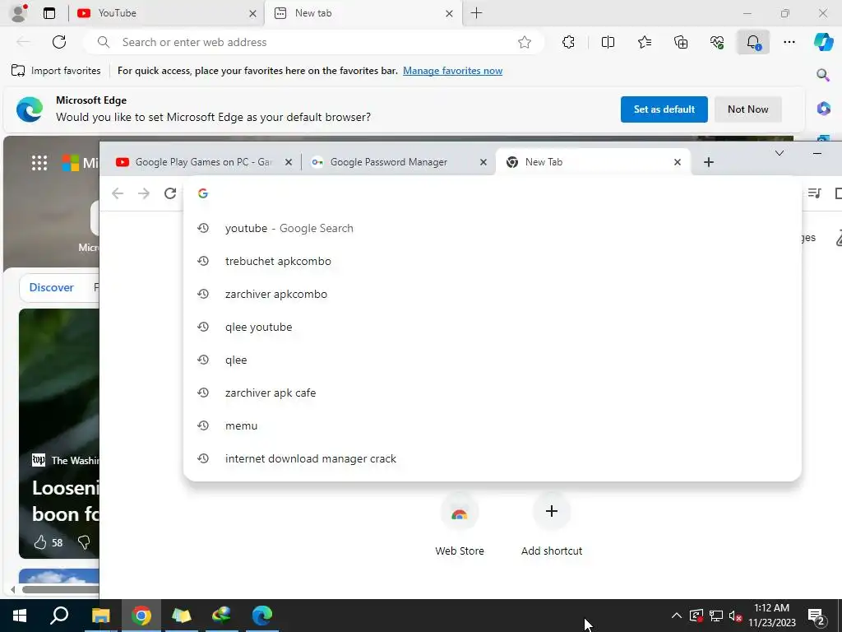
Task: Click Edge feed horizontal scrollbar
Action: tap(60, 589)
